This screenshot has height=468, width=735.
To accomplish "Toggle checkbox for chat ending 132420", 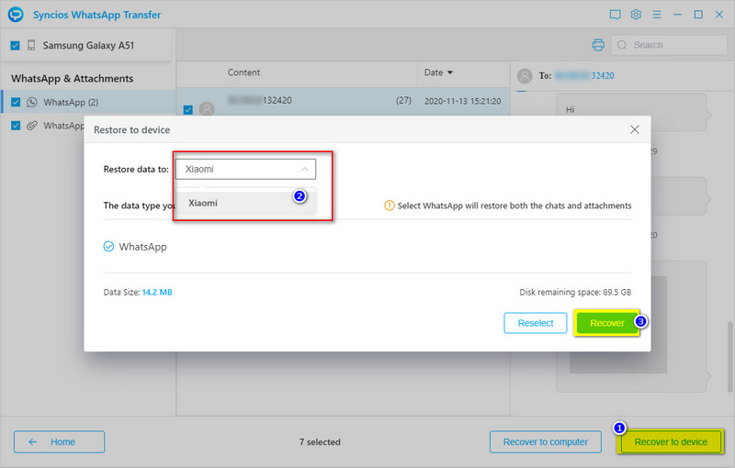I will point(188,109).
